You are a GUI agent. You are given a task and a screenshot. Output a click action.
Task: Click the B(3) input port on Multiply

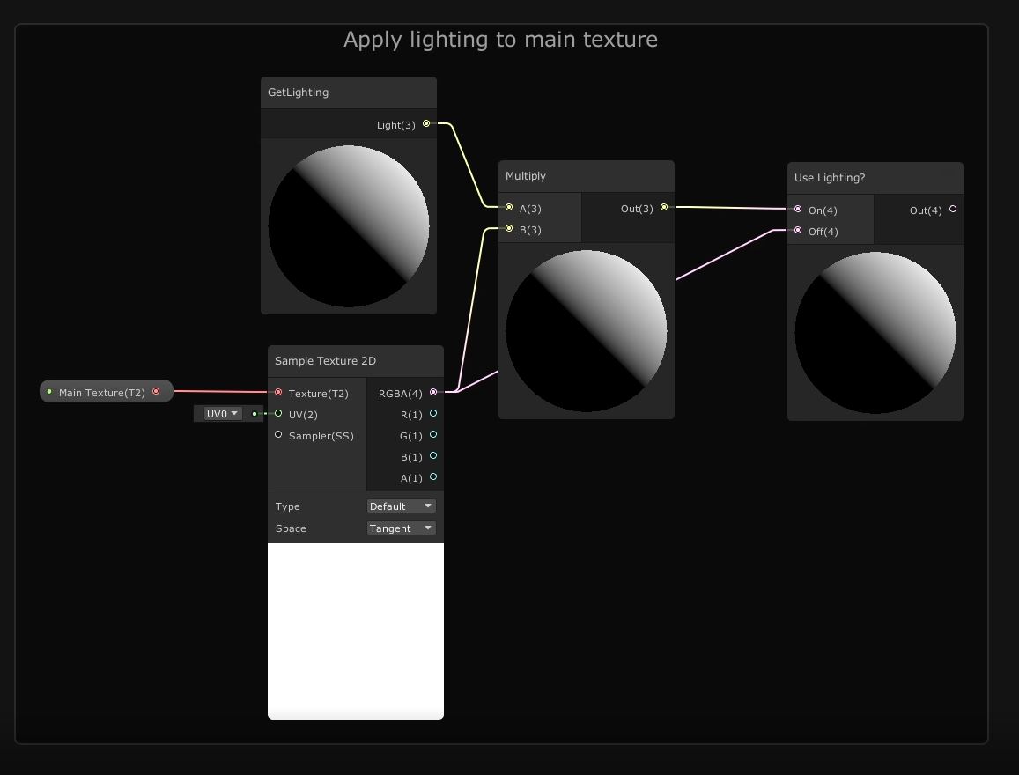pos(509,229)
